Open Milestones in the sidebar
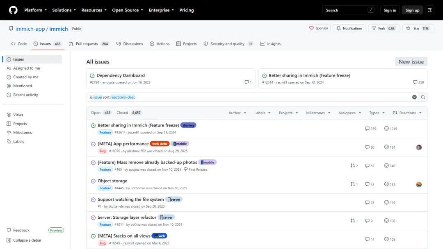Screen dimensions: 443x249 pos(33,133)
